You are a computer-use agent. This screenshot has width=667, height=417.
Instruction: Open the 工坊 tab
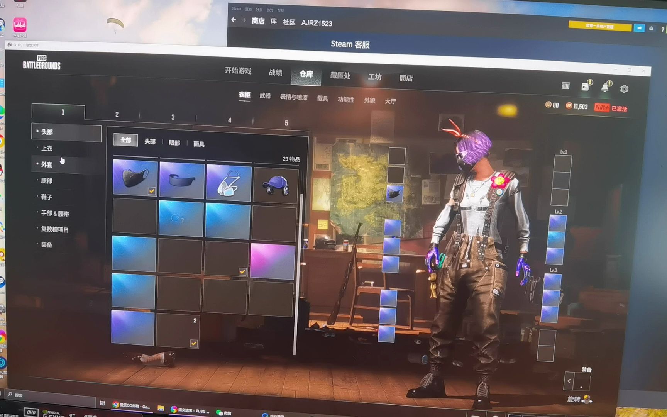pyautogui.click(x=374, y=77)
